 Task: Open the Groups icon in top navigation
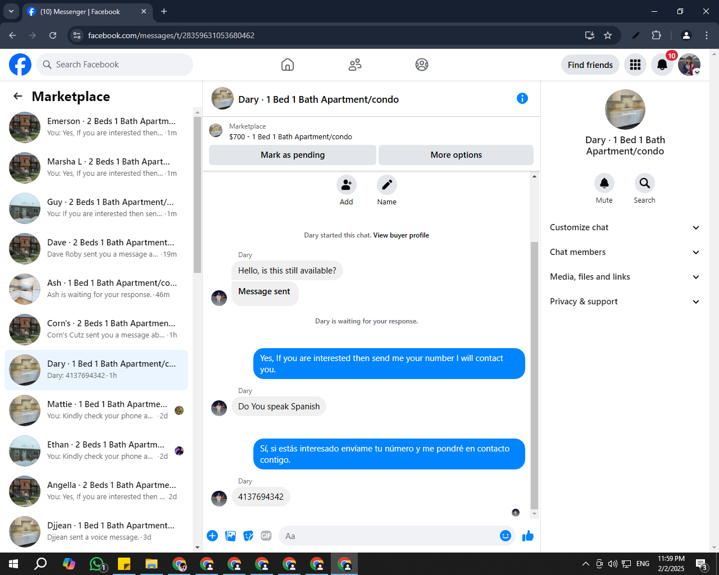coord(422,65)
